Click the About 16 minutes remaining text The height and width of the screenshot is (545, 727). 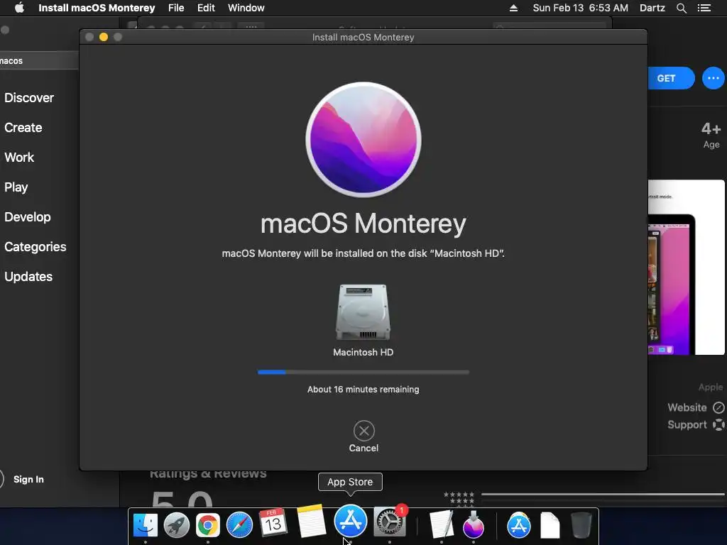pos(363,390)
